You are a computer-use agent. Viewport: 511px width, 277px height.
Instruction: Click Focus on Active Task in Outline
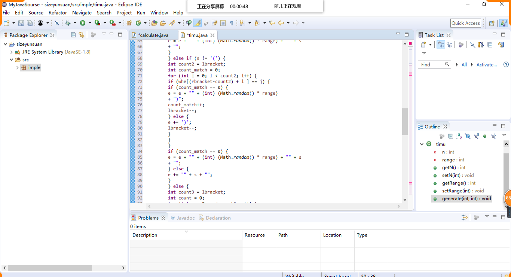pyautogui.click(x=442, y=136)
